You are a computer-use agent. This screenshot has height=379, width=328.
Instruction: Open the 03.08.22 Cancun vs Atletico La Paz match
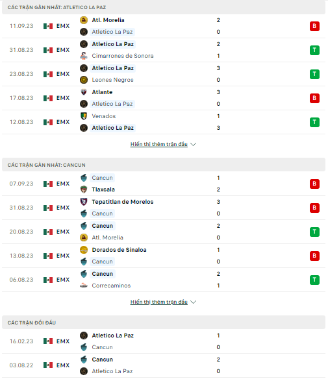[x=164, y=365]
